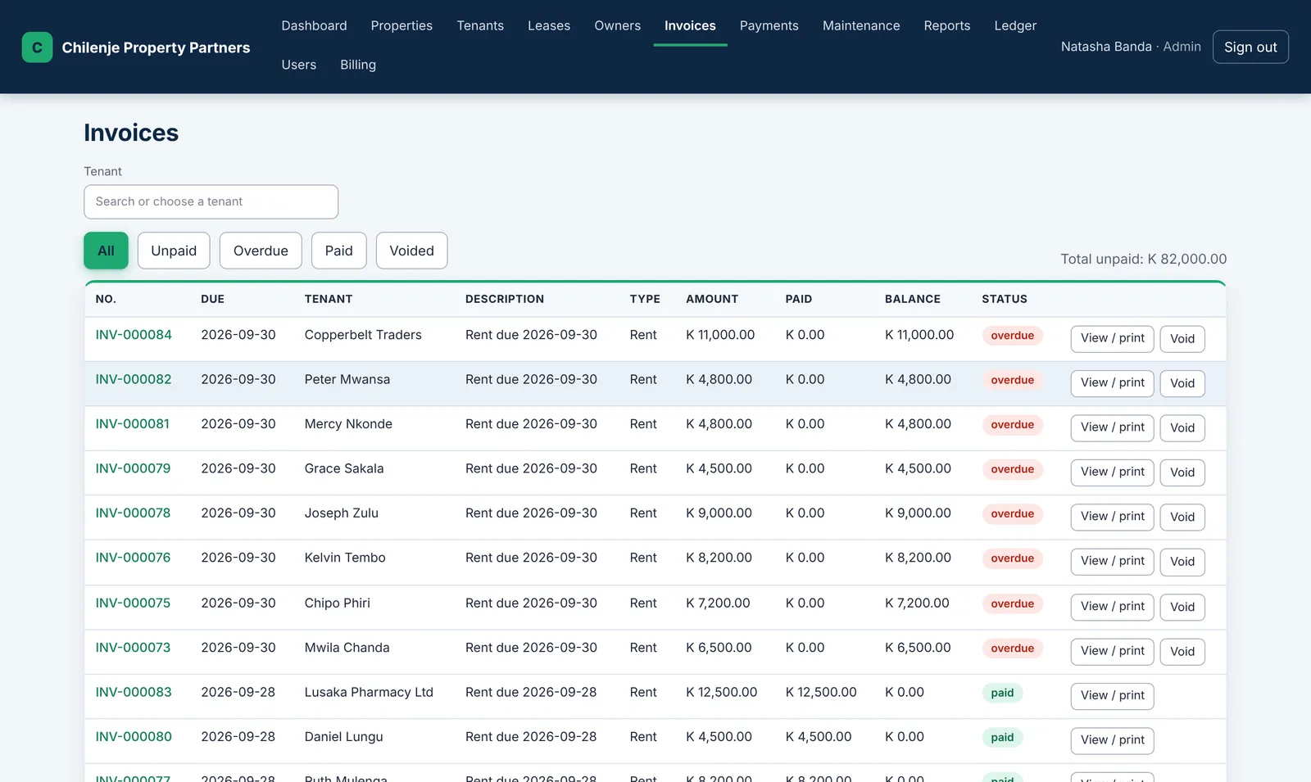The image size is (1311, 782).
Task: Click the paid badge for Daniel Lungu
Action: tap(1002, 737)
